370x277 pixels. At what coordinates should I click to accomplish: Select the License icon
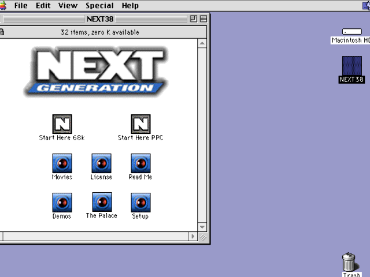(102, 163)
